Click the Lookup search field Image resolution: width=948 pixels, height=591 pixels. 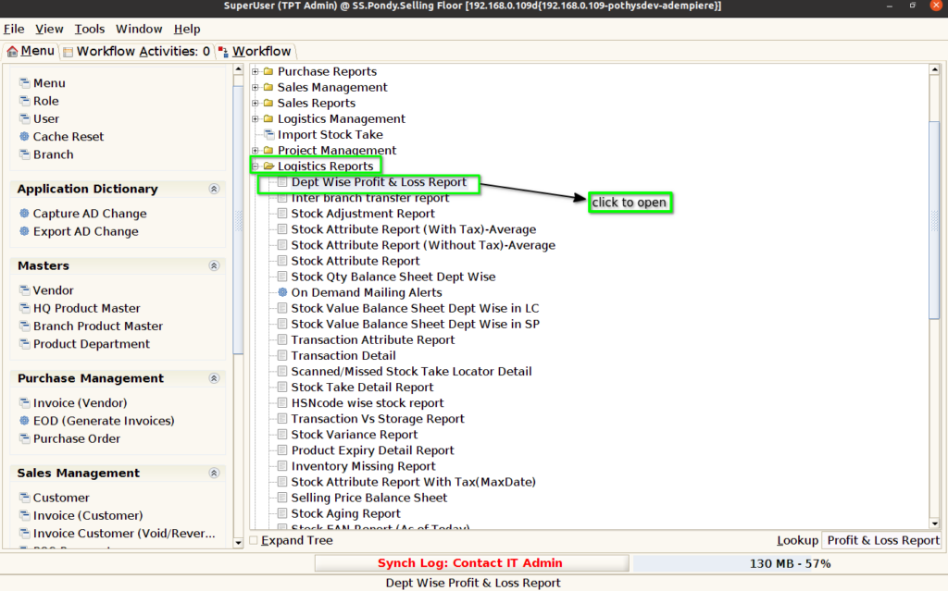click(x=882, y=540)
